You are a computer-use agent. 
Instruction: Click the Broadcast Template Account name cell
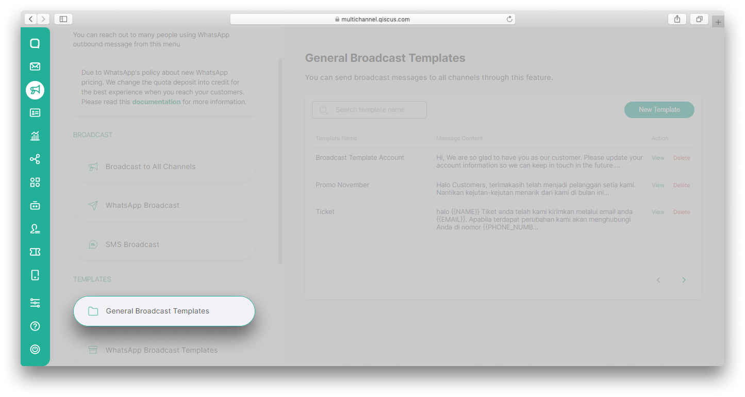pyautogui.click(x=360, y=158)
